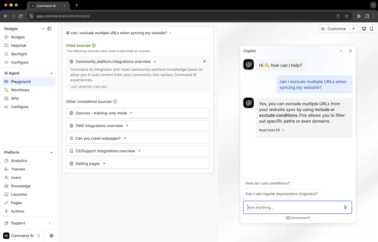The width and height of the screenshot is (378, 242).
Task: Click the address bar URL
Action: pos(63,16)
